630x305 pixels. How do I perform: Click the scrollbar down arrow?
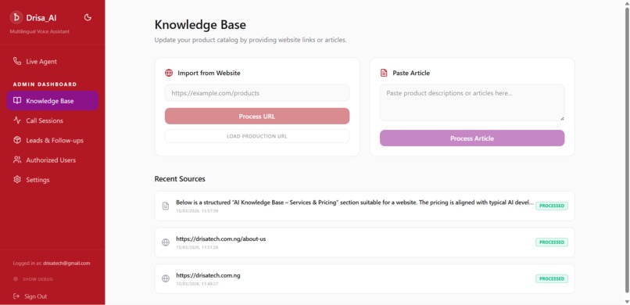coord(627,302)
